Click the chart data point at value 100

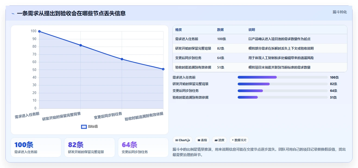coord(39,31)
